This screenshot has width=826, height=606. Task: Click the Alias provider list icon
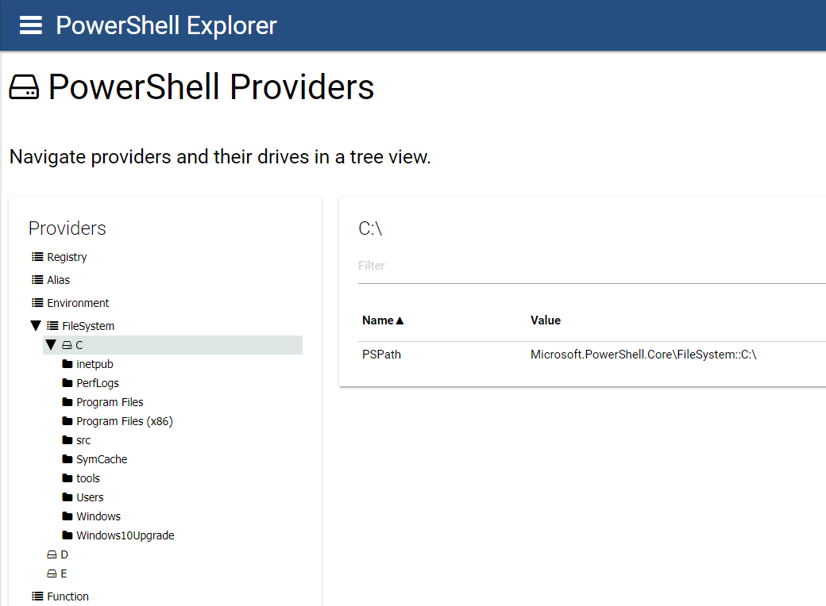(x=37, y=280)
